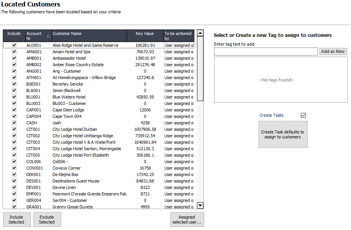Disable the Create Tasks checkbox

303,116
